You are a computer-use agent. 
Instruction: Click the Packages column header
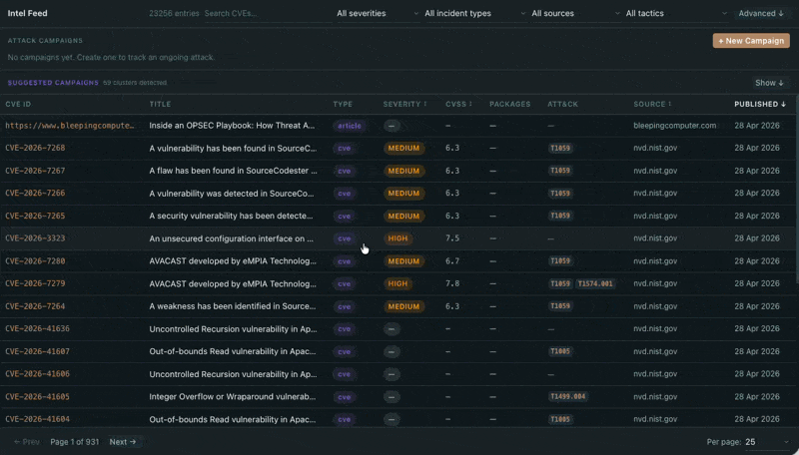click(509, 104)
